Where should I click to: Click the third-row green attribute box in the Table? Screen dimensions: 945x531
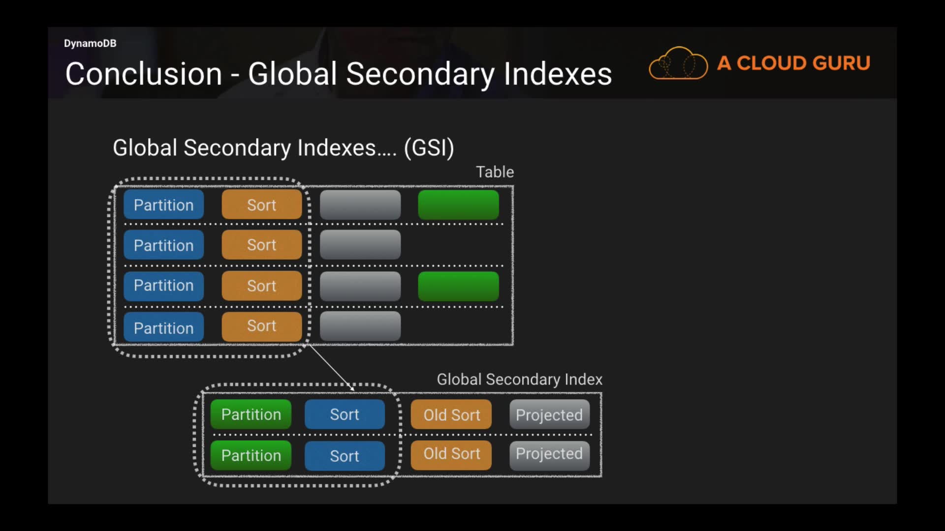458,286
